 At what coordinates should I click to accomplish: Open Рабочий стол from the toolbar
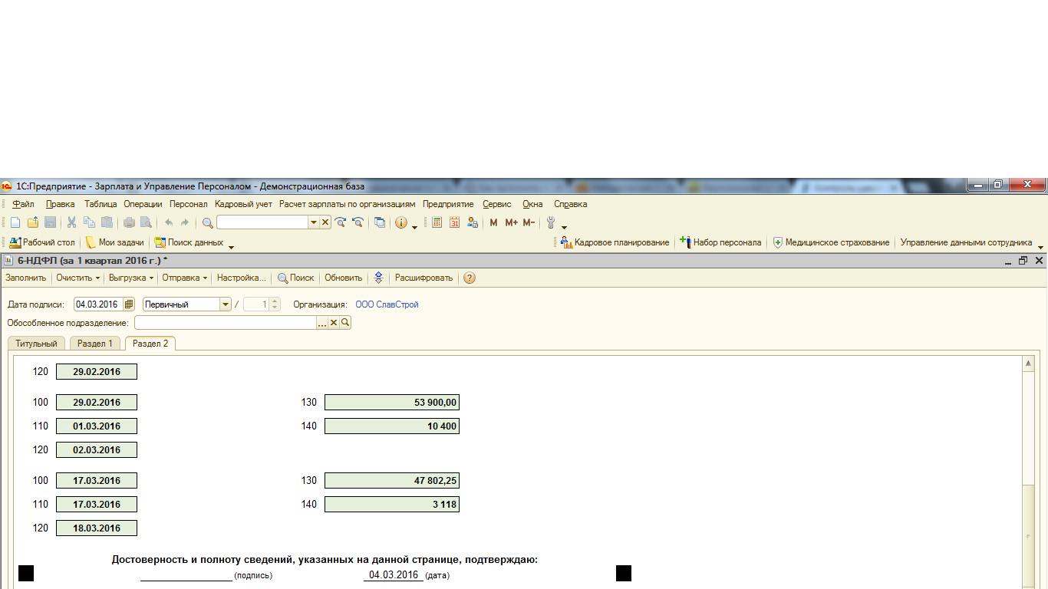42,242
